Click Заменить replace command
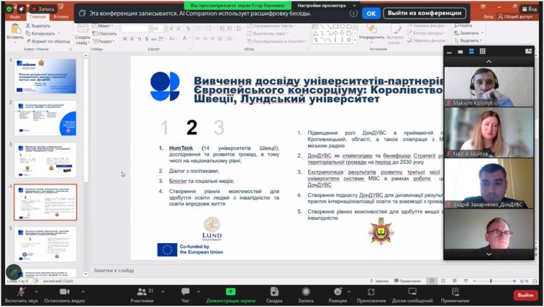 click(x=468, y=33)
